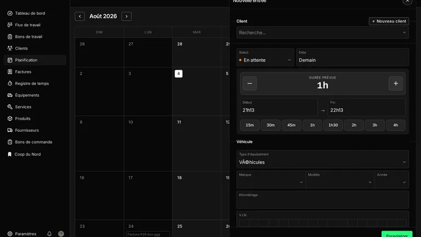The width and height of the screenshot is (421, 237).
Task: Open the Facture #39 calendar event
Action: click(148, 234)
